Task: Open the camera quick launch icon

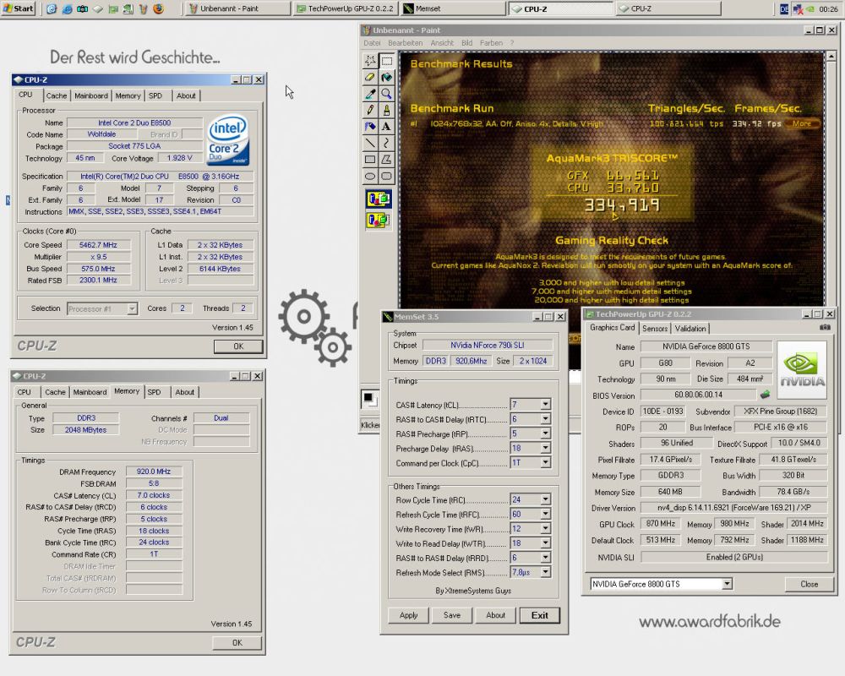Action: [82, 8]
